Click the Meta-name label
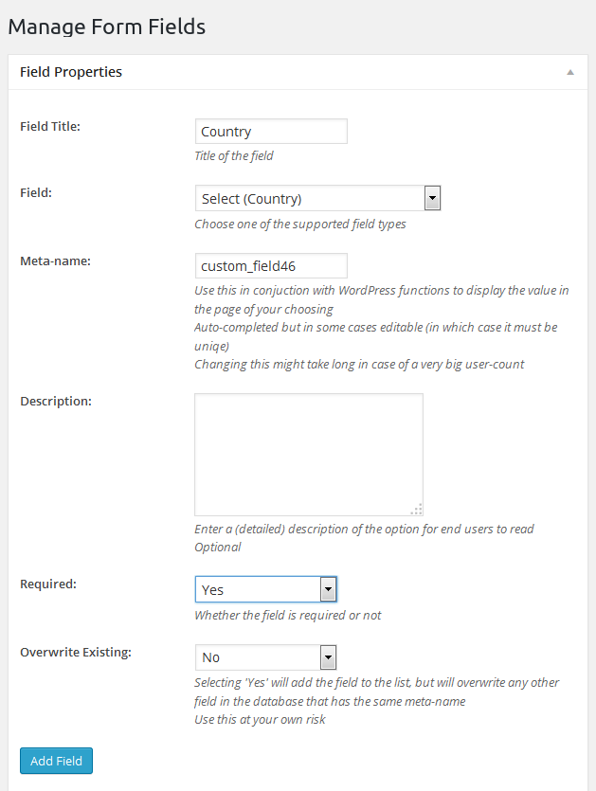This screenshot has height=791, width=596. [55, 261]
